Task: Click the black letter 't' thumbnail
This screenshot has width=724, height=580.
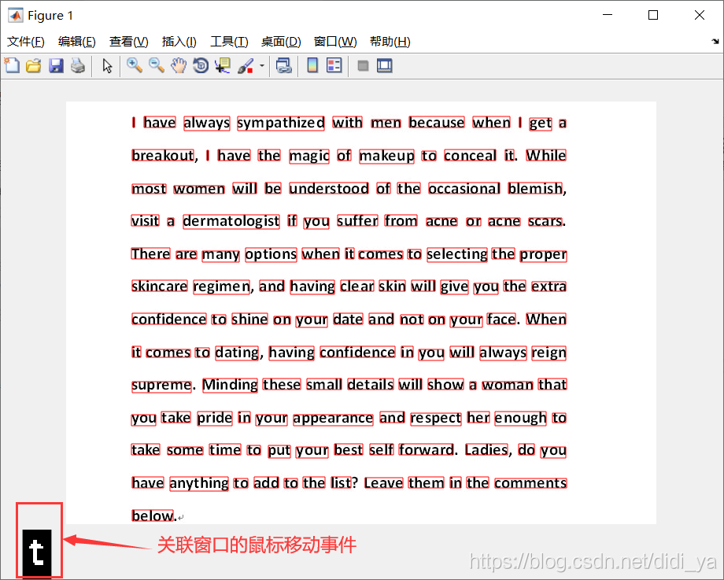Action: coord(37,552)
